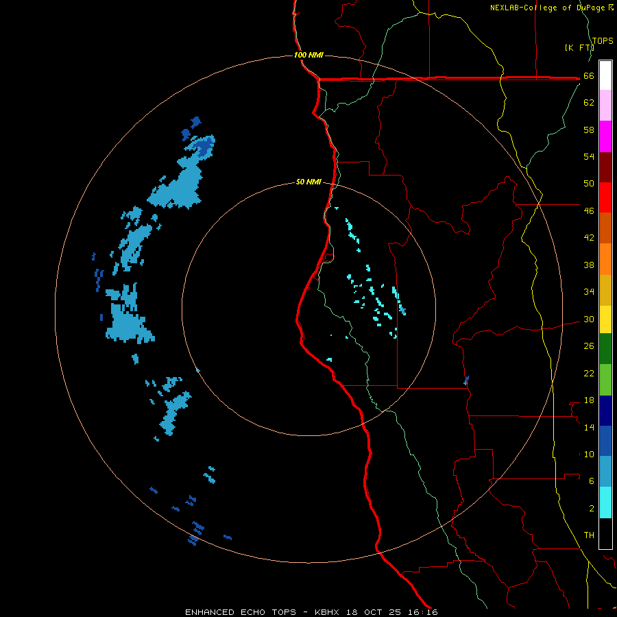Click the light blue legend swatch
The width and height of the screenshot is (617, 617).
605,472
